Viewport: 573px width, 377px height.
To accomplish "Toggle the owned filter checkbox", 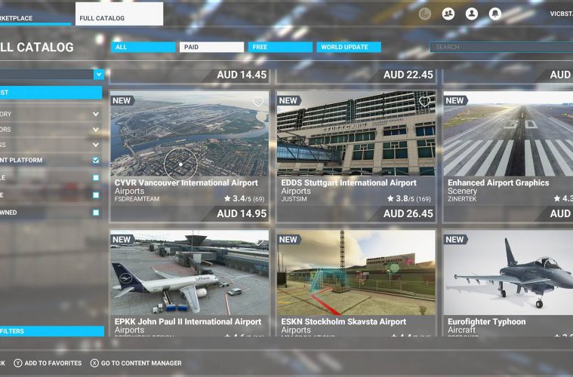I will [x=96, y=213].
